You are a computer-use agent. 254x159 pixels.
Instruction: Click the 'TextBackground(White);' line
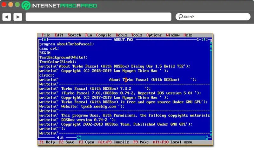click(x=63, y=57)
